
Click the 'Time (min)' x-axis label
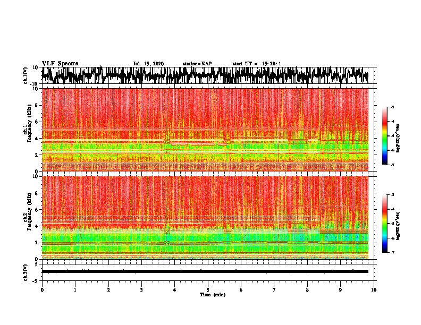[213, 295]
